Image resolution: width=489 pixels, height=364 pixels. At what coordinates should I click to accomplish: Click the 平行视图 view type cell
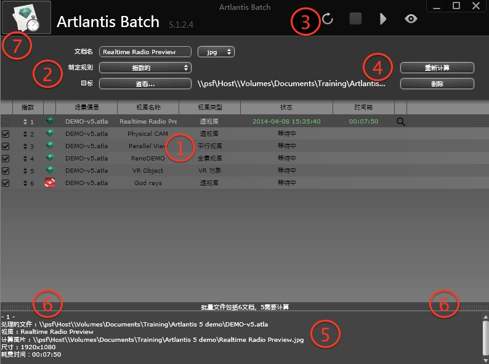(209, 146)
